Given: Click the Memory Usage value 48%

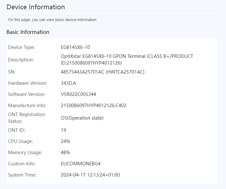Looking at the screenshot, I should [65, 153].
